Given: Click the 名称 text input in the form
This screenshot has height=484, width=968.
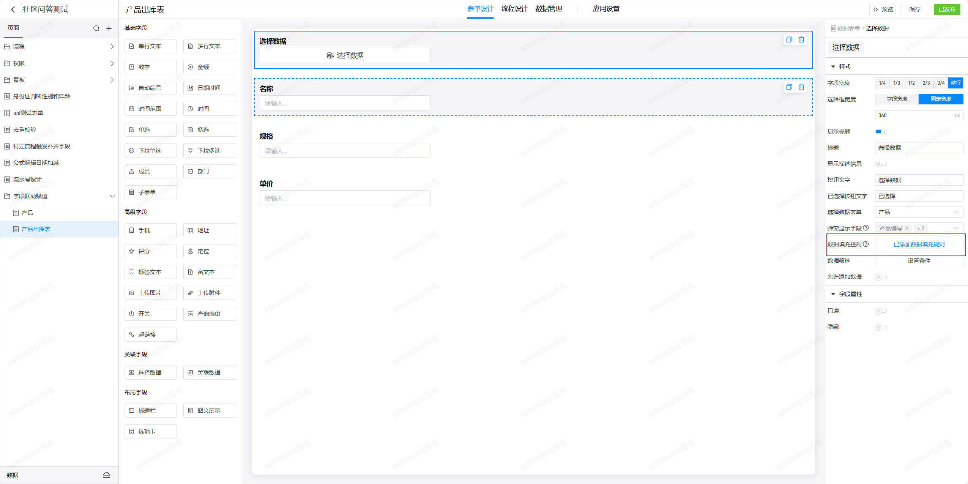Looking at the screenshot, I should [344, 103].
